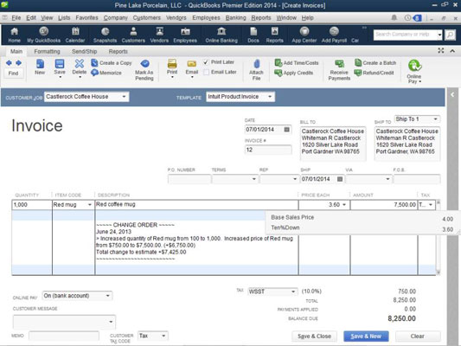Click the Memorize icon
The width and height of the screenshot is (461, 346).
(94, 73)
